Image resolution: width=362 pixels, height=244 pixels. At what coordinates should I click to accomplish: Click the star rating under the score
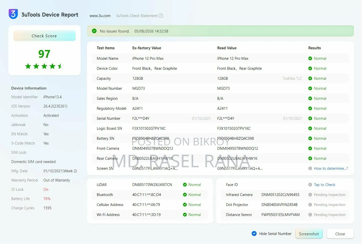(x=44, y=66)
